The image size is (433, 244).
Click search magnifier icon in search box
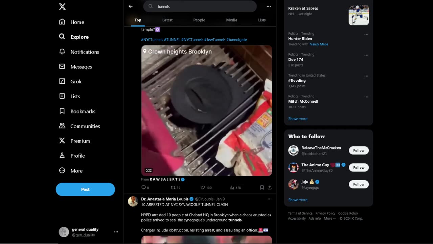point(151,6)
